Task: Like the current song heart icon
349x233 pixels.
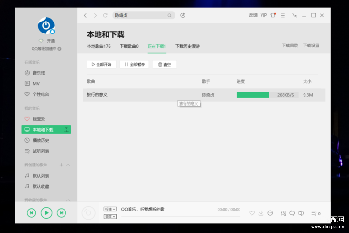Action: pos(252,213)
